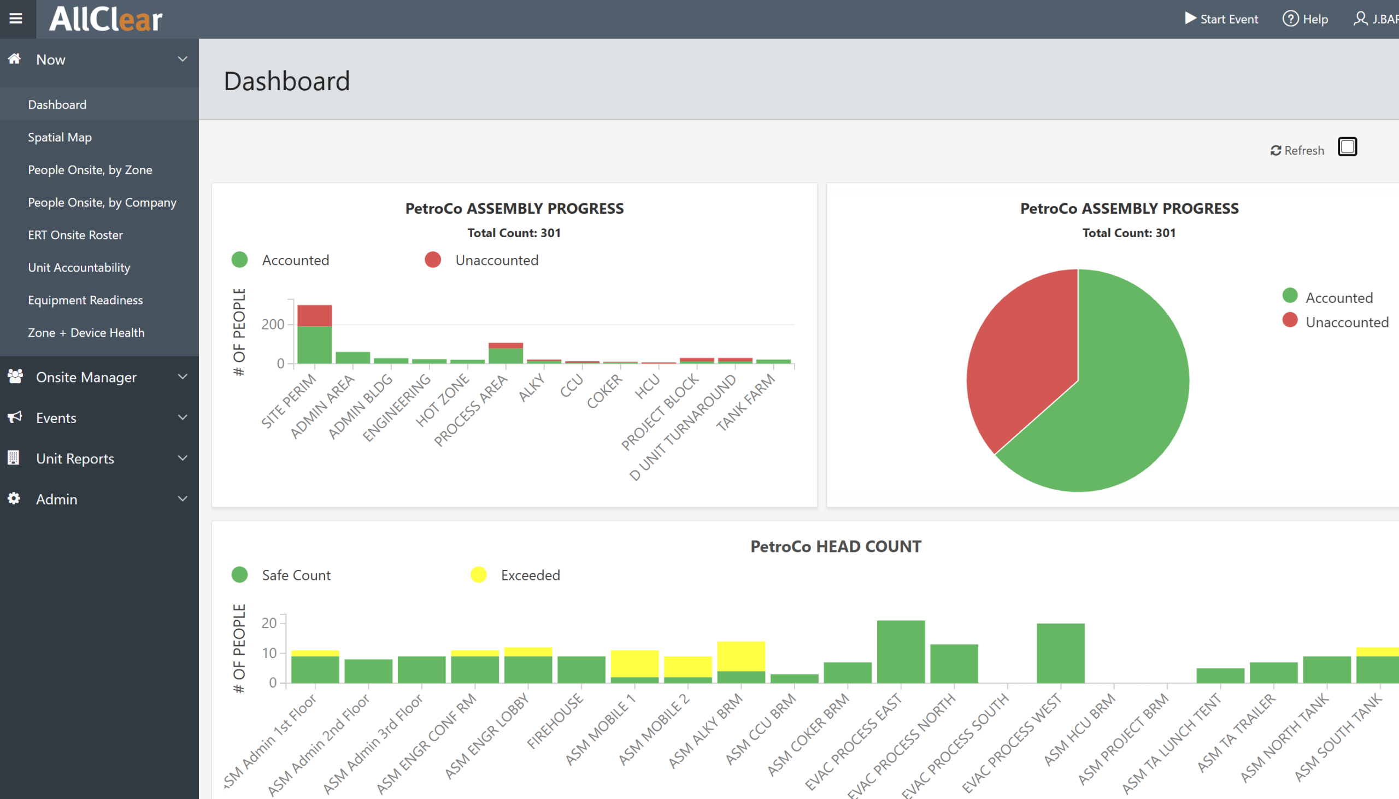Expand the Events chevron

coord(183,417)
